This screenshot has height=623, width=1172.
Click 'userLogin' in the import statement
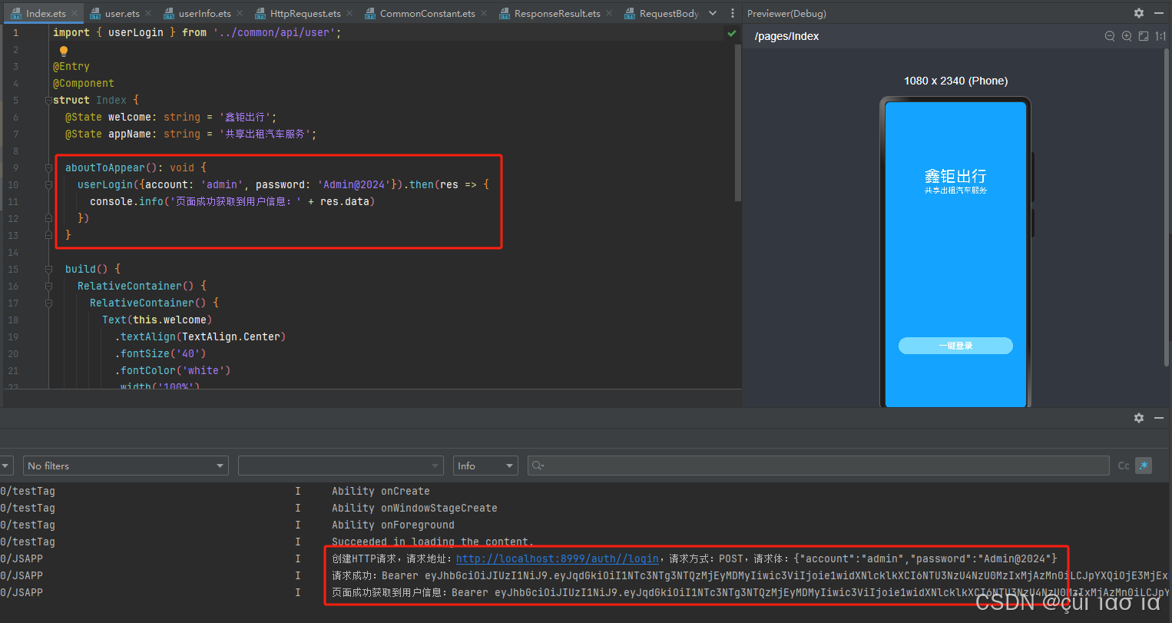(136, 33)
